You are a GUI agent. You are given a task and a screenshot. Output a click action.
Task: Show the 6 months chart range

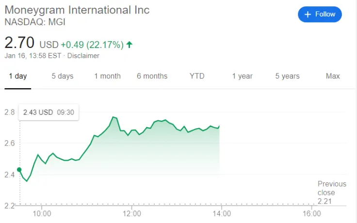pyautogui.click(x=152, y=76)
